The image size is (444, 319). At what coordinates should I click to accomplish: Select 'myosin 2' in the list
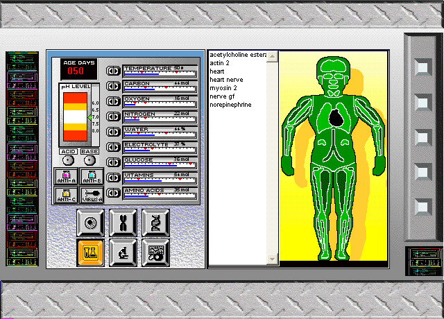pos(223,88)
